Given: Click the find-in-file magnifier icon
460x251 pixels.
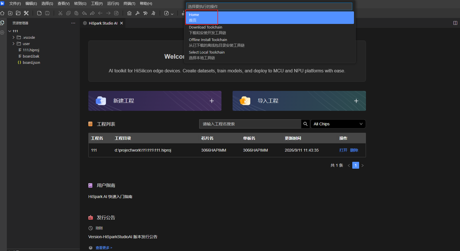Looking at the screenshot, I should (x=116, y=13).
